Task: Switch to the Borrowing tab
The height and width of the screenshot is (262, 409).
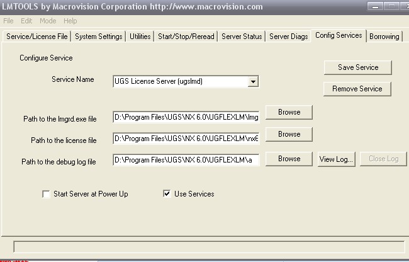Action: 384,37
